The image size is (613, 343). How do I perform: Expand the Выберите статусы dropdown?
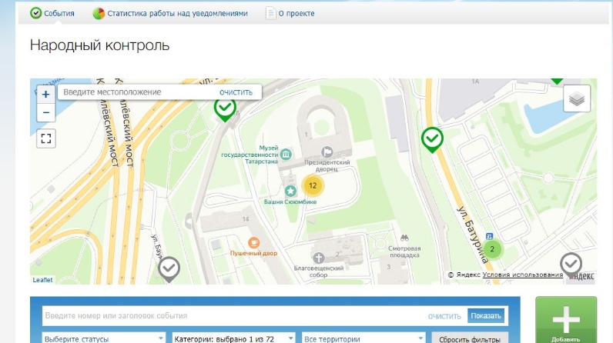(104, 338)
